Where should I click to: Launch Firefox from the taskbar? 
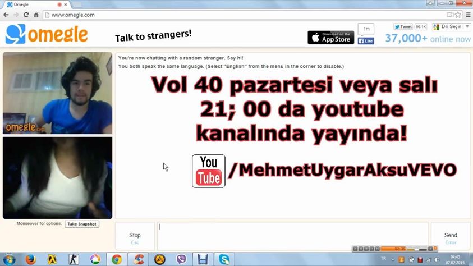click(30, 259)
